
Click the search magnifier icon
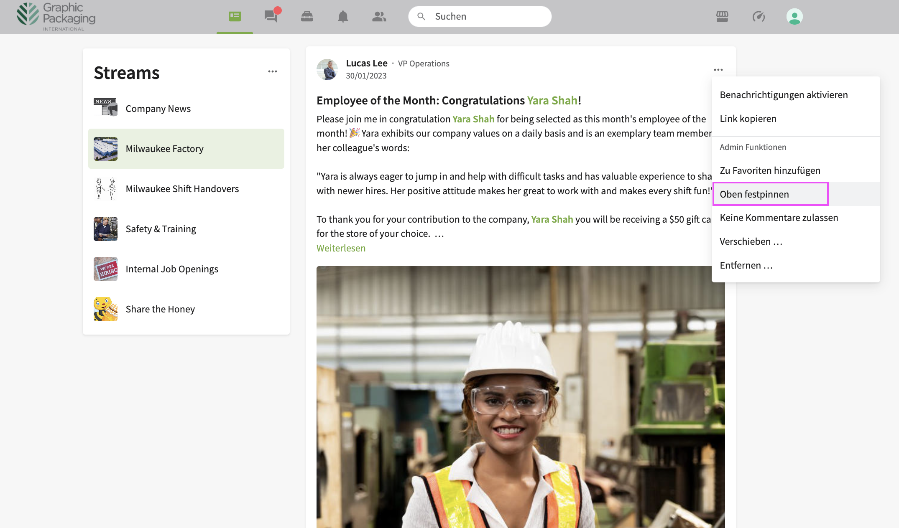421,16
